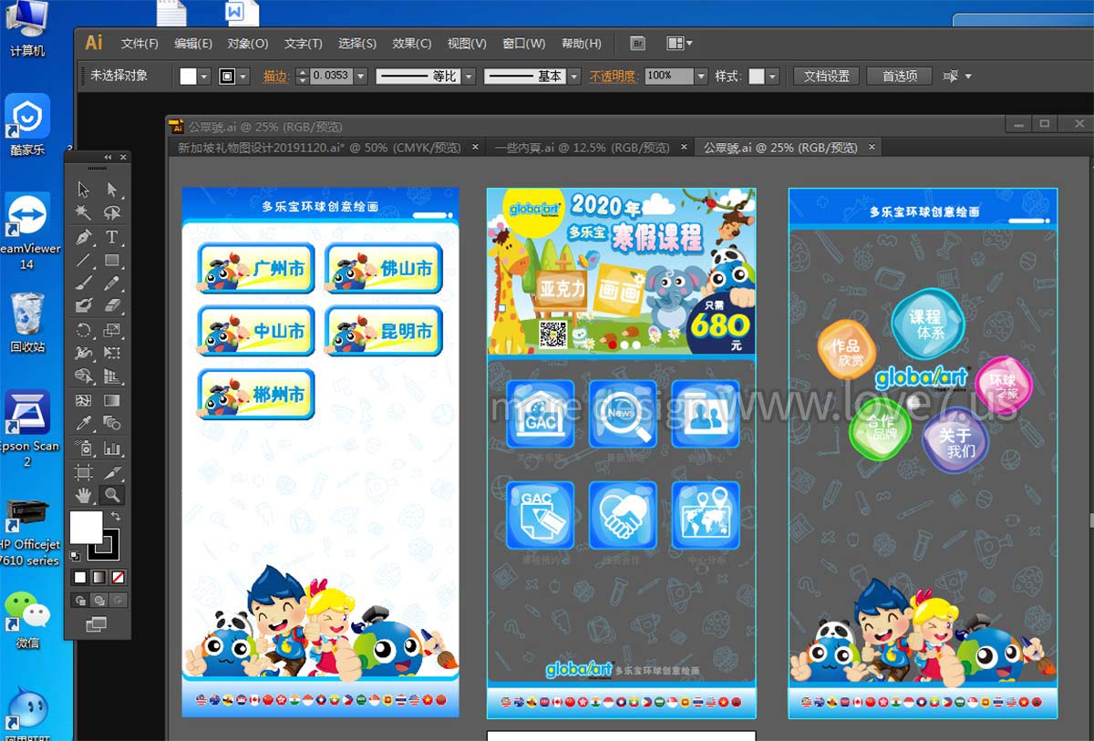1094x741 pixels.
Task: Select the Column Graph tool
Action: (112, 448)
